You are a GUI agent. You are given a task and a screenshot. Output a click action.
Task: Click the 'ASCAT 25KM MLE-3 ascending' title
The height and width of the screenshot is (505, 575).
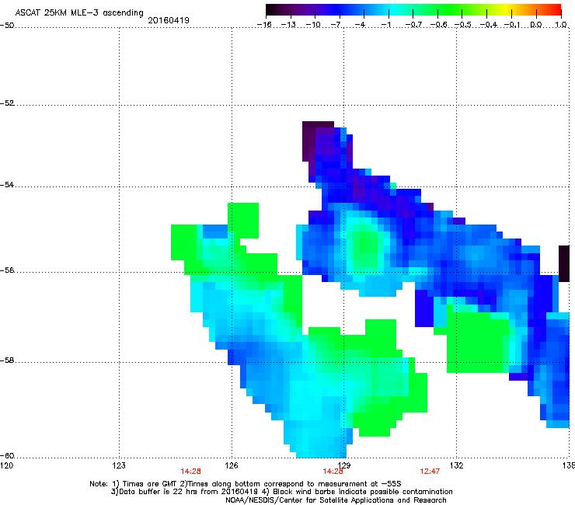click(79, 12)
